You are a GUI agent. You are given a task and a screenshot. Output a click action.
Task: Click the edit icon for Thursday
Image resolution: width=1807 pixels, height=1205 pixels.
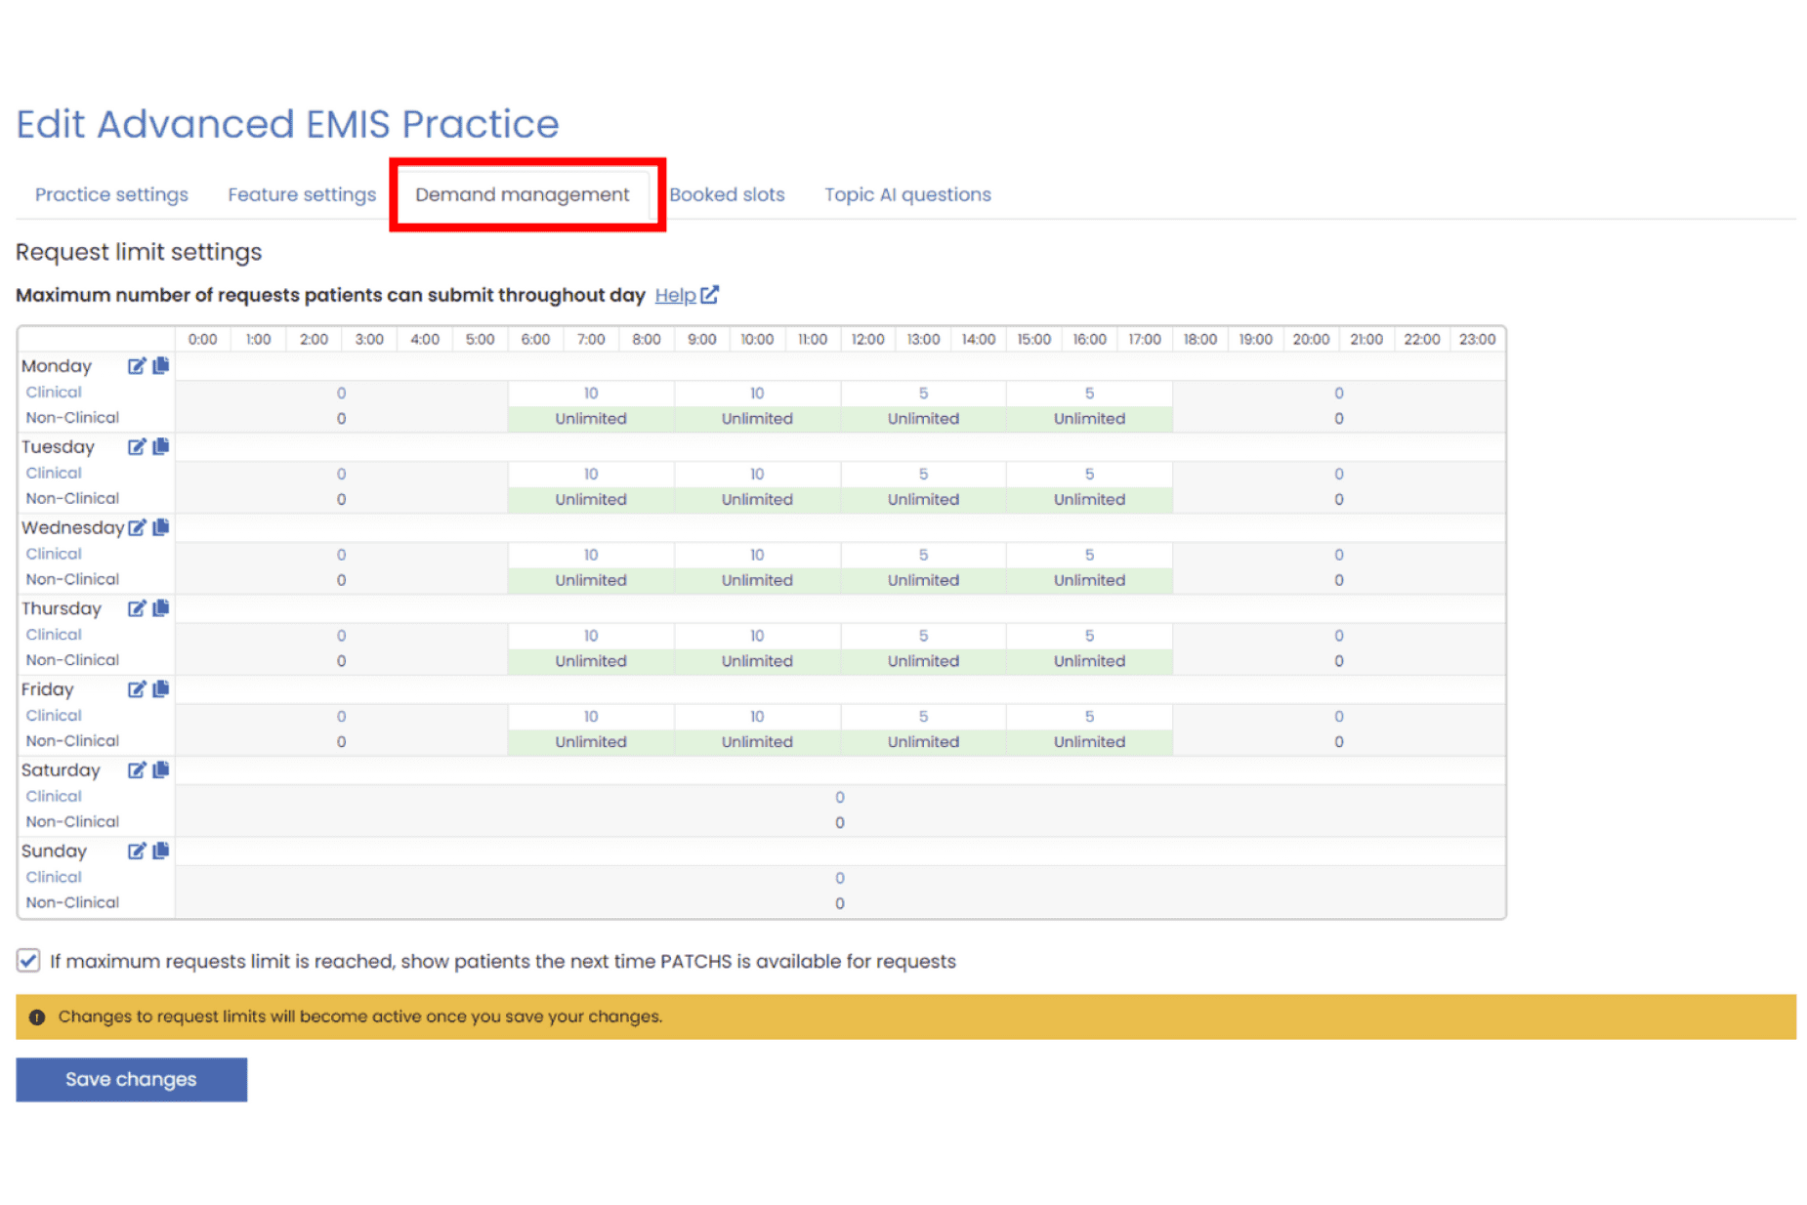[136, 608]
